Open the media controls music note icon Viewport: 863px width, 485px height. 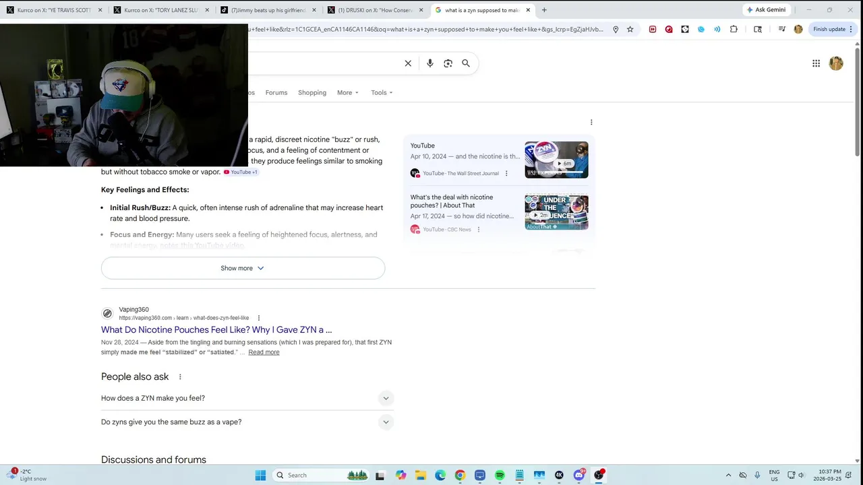782,30
